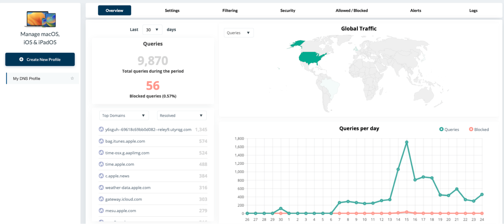Open the Last 30 days dropdown
504x224 pixels.
pos(152,30)
